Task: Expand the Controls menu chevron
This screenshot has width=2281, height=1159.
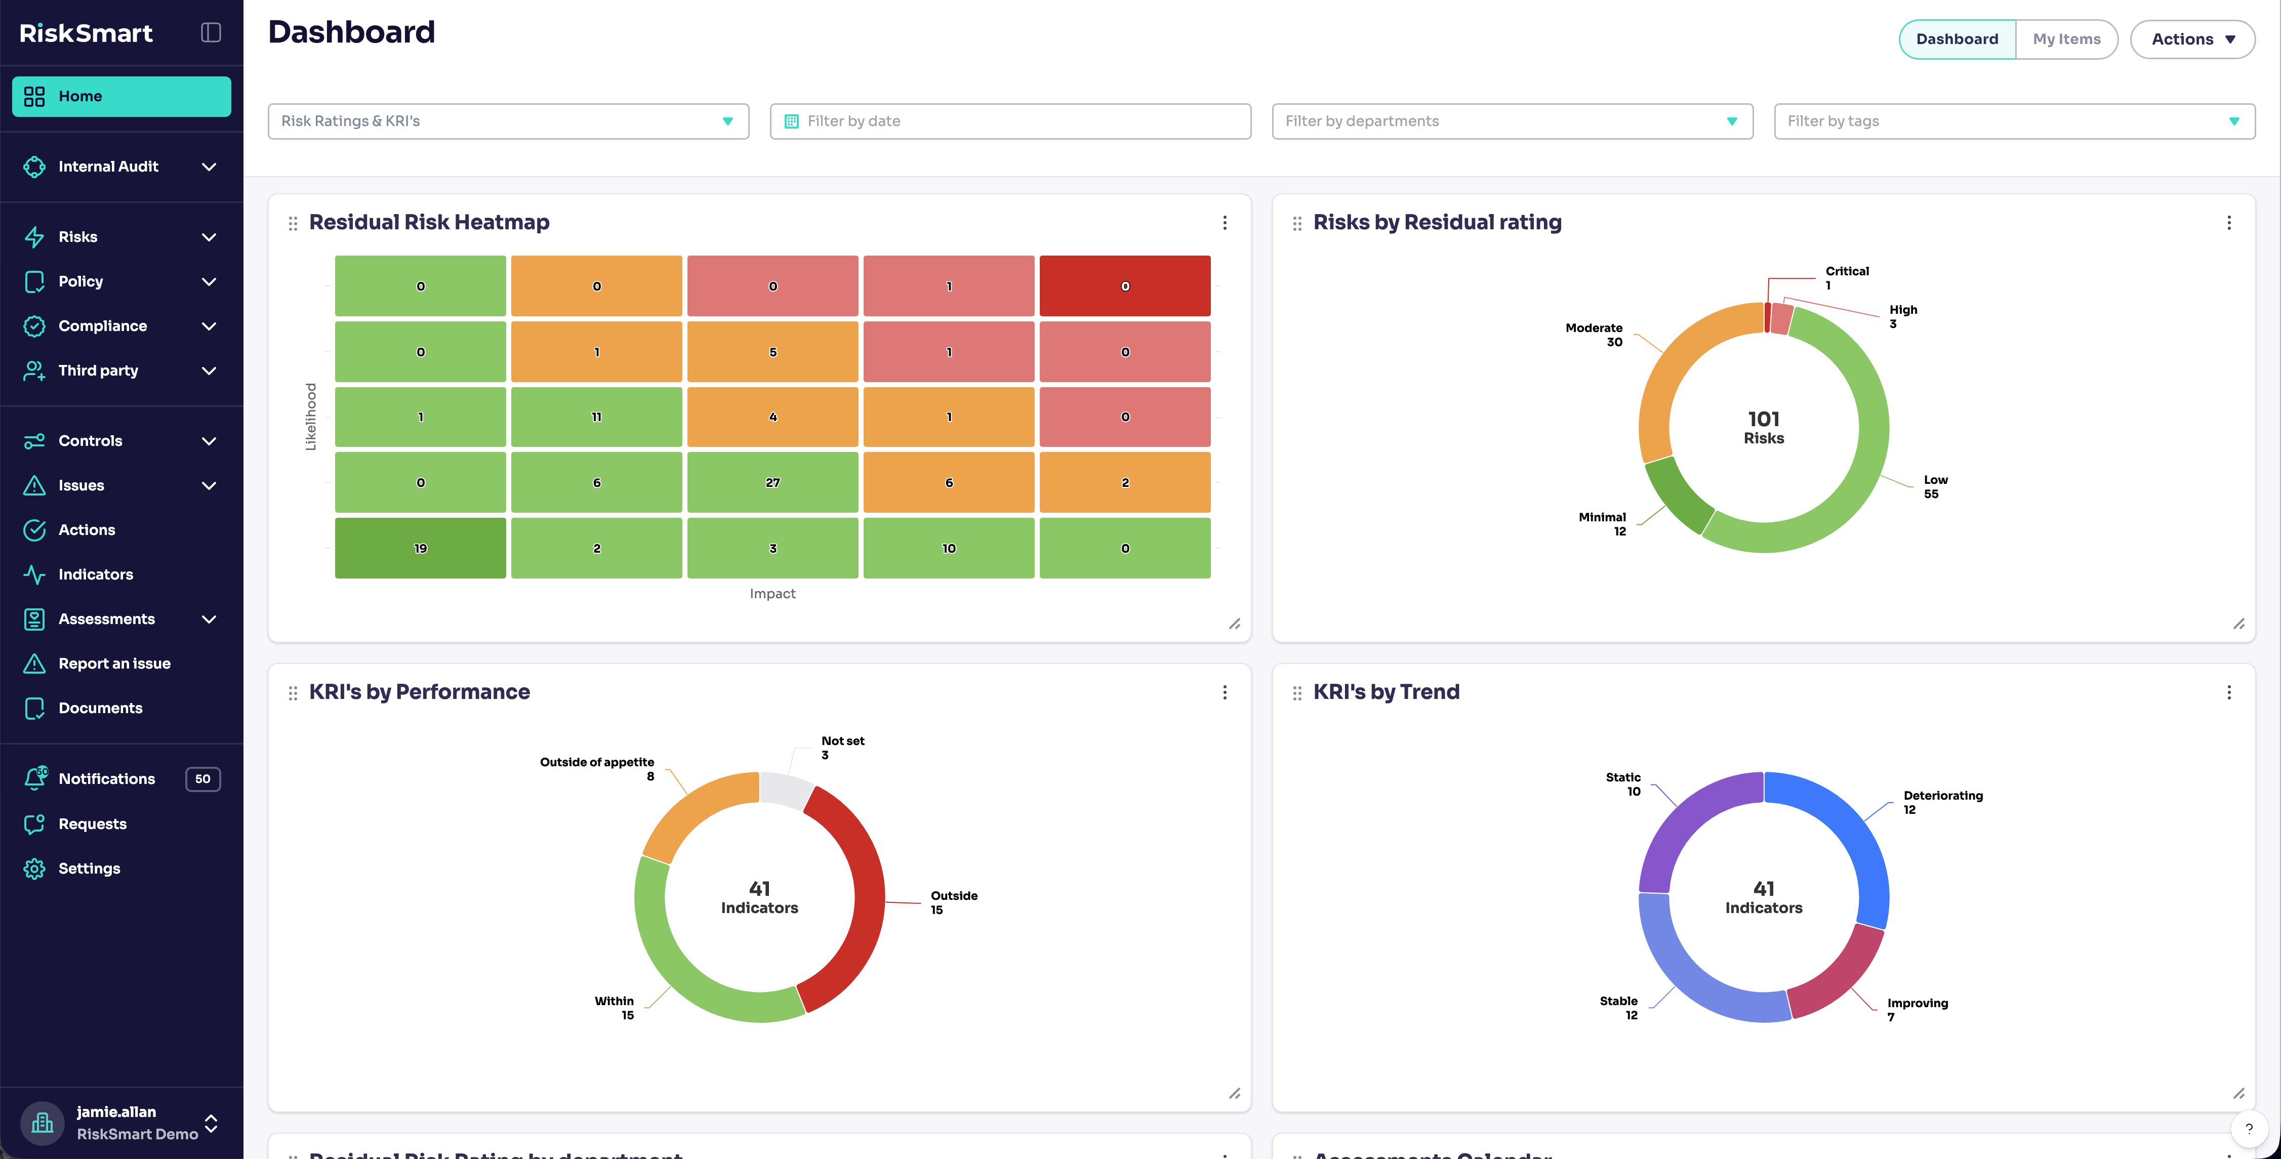Action: point(209,441)
